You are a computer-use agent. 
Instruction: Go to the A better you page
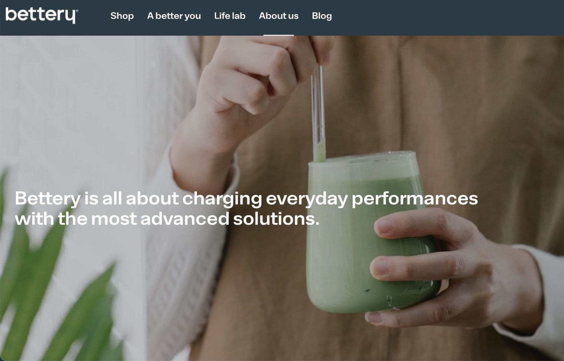pyautogui.click(x=174, y=16)
